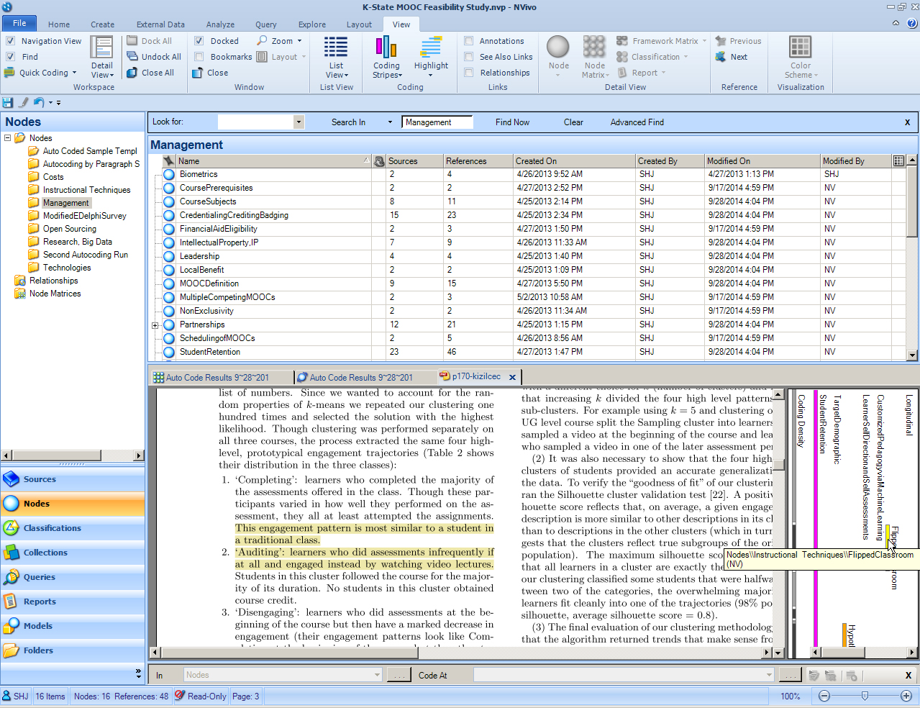Click the Clear search button
Screen dimensions: 920x708
click(x=573, y=122)
